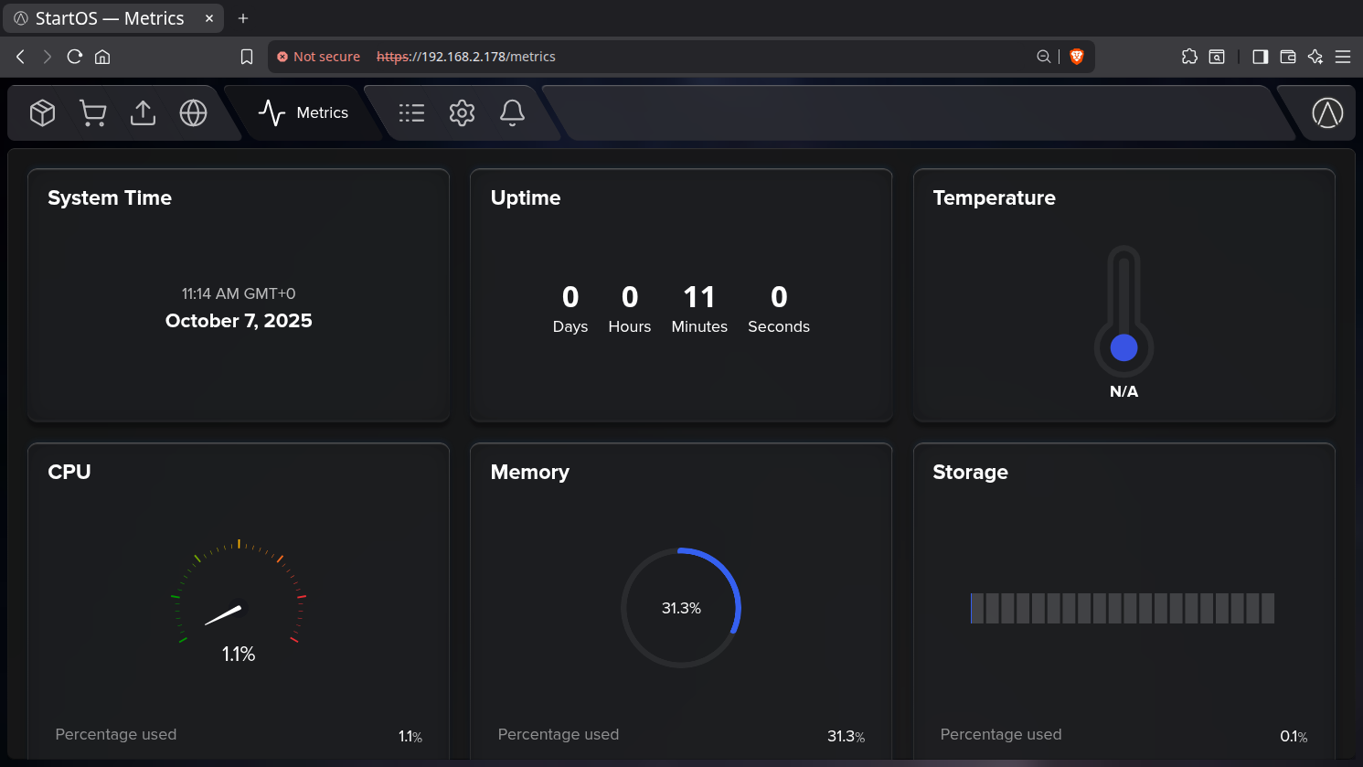Screen dimensions: 1363x767
Task: Select the StartOS — Metrics browser tab
Action: [113, 18]
